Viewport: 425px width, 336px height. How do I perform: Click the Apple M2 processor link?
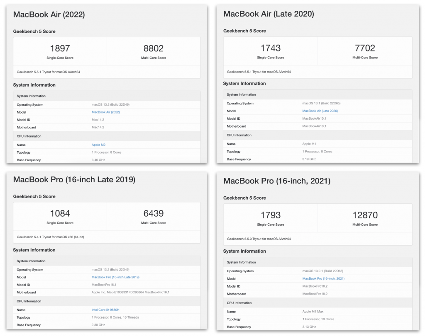[98, 145]
